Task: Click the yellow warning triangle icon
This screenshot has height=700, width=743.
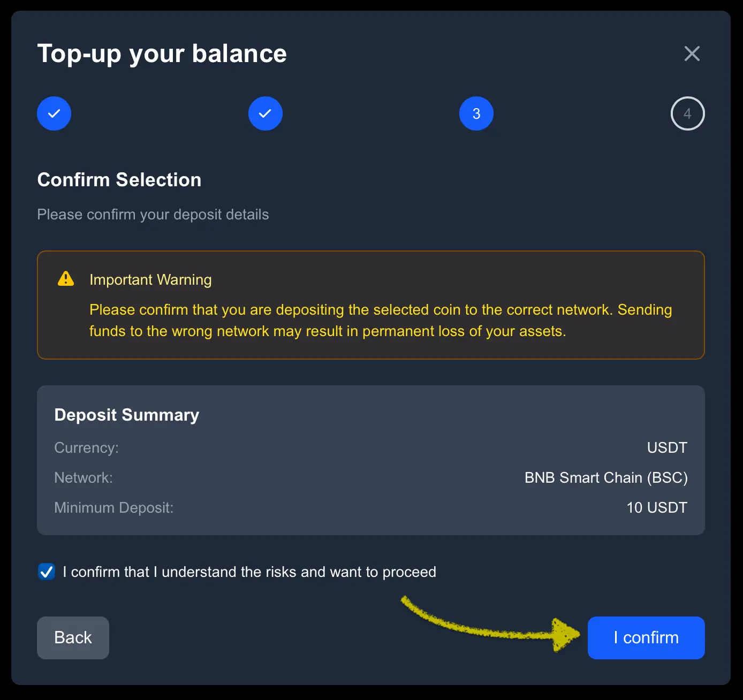Action: [x=66, y=279]
